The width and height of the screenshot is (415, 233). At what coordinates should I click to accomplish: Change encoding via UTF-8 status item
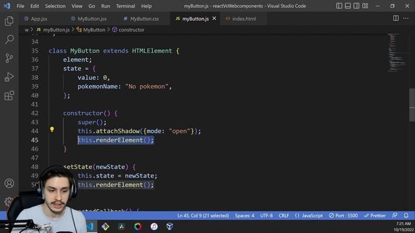point(267,216)
